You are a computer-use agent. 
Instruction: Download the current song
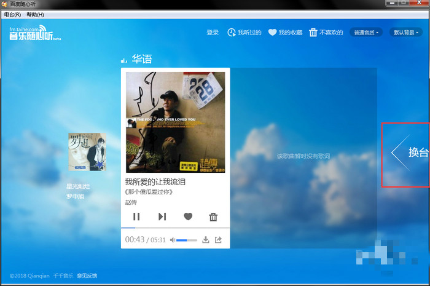click(205, 240)
